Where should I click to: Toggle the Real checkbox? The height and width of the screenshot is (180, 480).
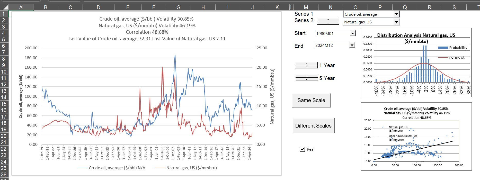coord(303,149)
